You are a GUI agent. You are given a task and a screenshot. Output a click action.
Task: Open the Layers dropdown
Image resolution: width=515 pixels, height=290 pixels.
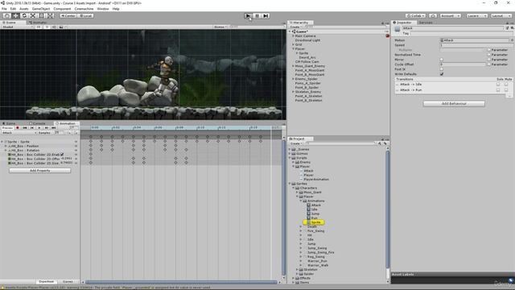click(x=476, y=15)
